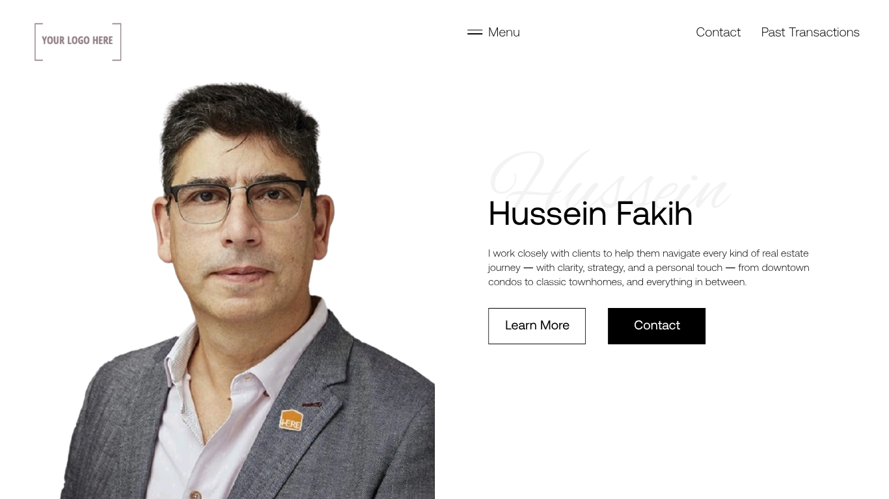Click the orange HERE lapel pin
Image resolution: width=889 pixels, height=499 pixels.
coord(291,420)
